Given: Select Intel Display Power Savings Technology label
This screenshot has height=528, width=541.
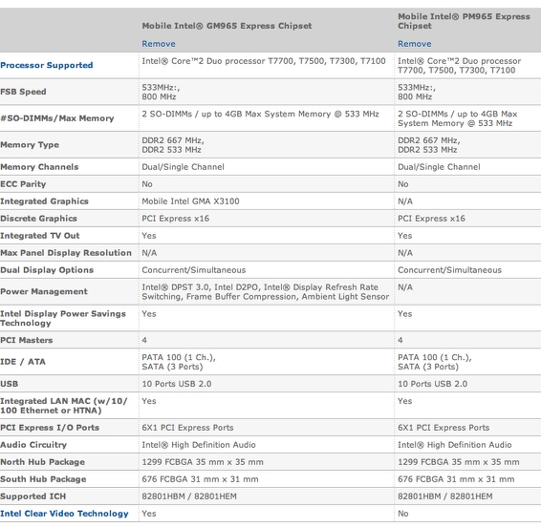Looking at the screenshot, I should tap(63, 318).
